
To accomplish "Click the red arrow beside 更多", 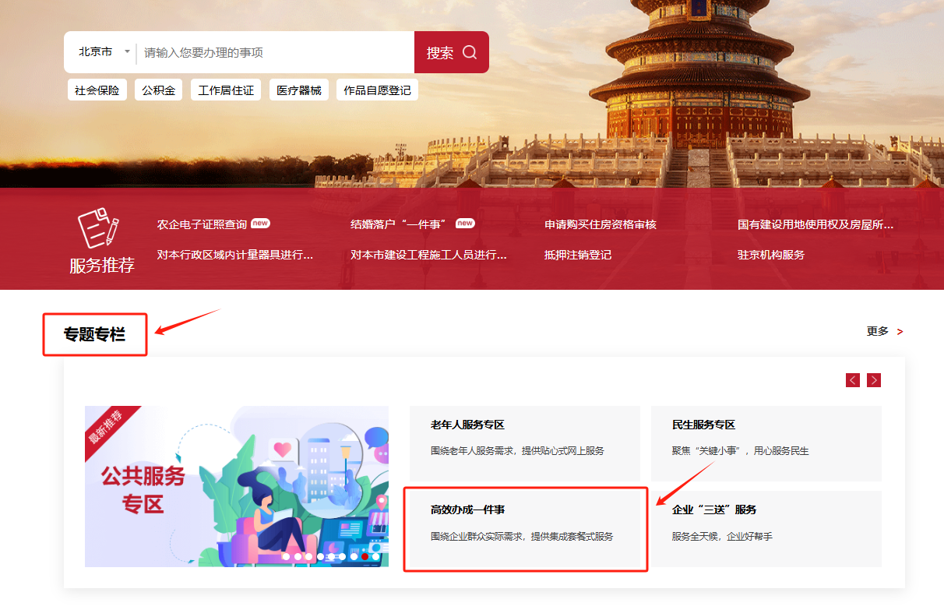I will (900, 332).
